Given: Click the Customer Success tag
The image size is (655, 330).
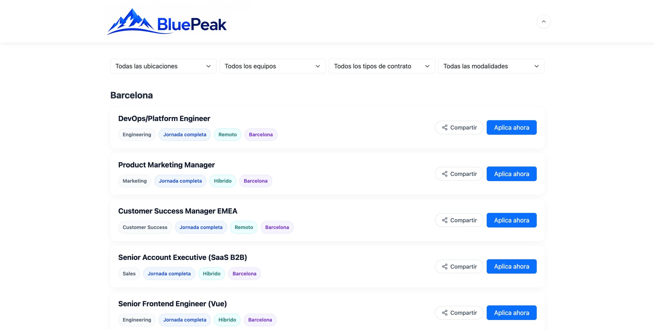Looking at the screenshot, I should click(145, 227).
